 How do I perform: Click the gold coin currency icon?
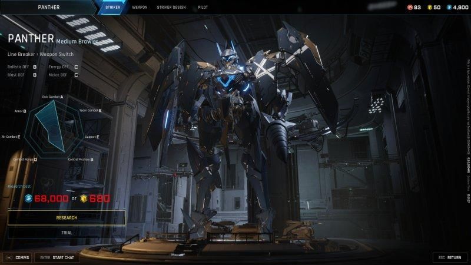(x=431, y=7)
